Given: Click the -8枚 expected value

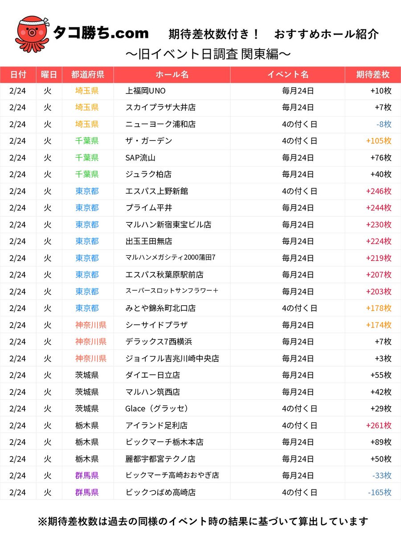Looking at the screenshot, I should [x=384, y=124].
